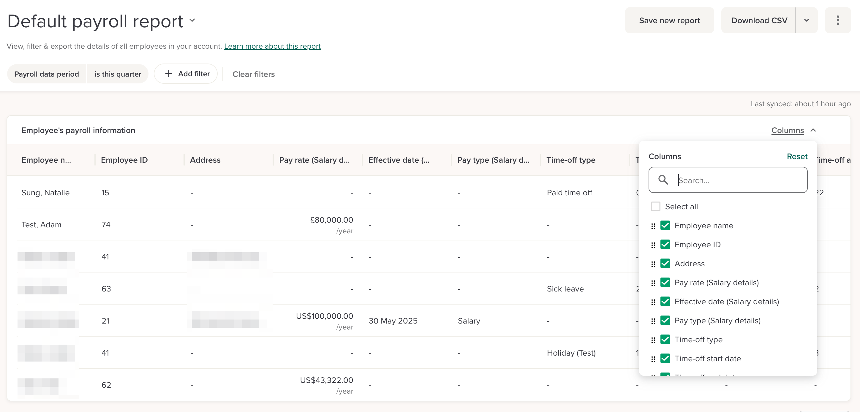Viewport: 860px width, 412px height.
Task: Open the Payroll data period filter
Action: pos(46,74)
